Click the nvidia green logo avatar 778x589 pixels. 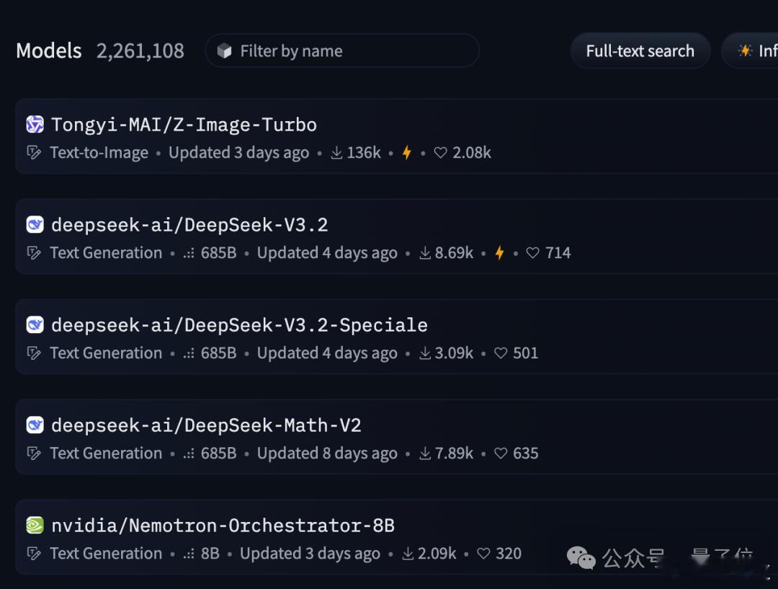(x=35, y=525)
